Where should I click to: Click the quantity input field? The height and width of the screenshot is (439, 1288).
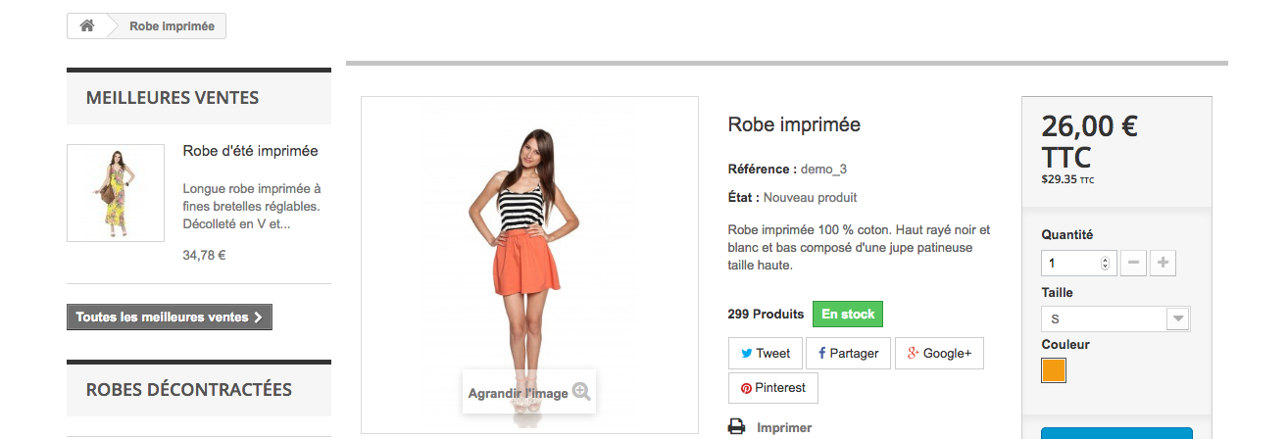pos(1070,264)
